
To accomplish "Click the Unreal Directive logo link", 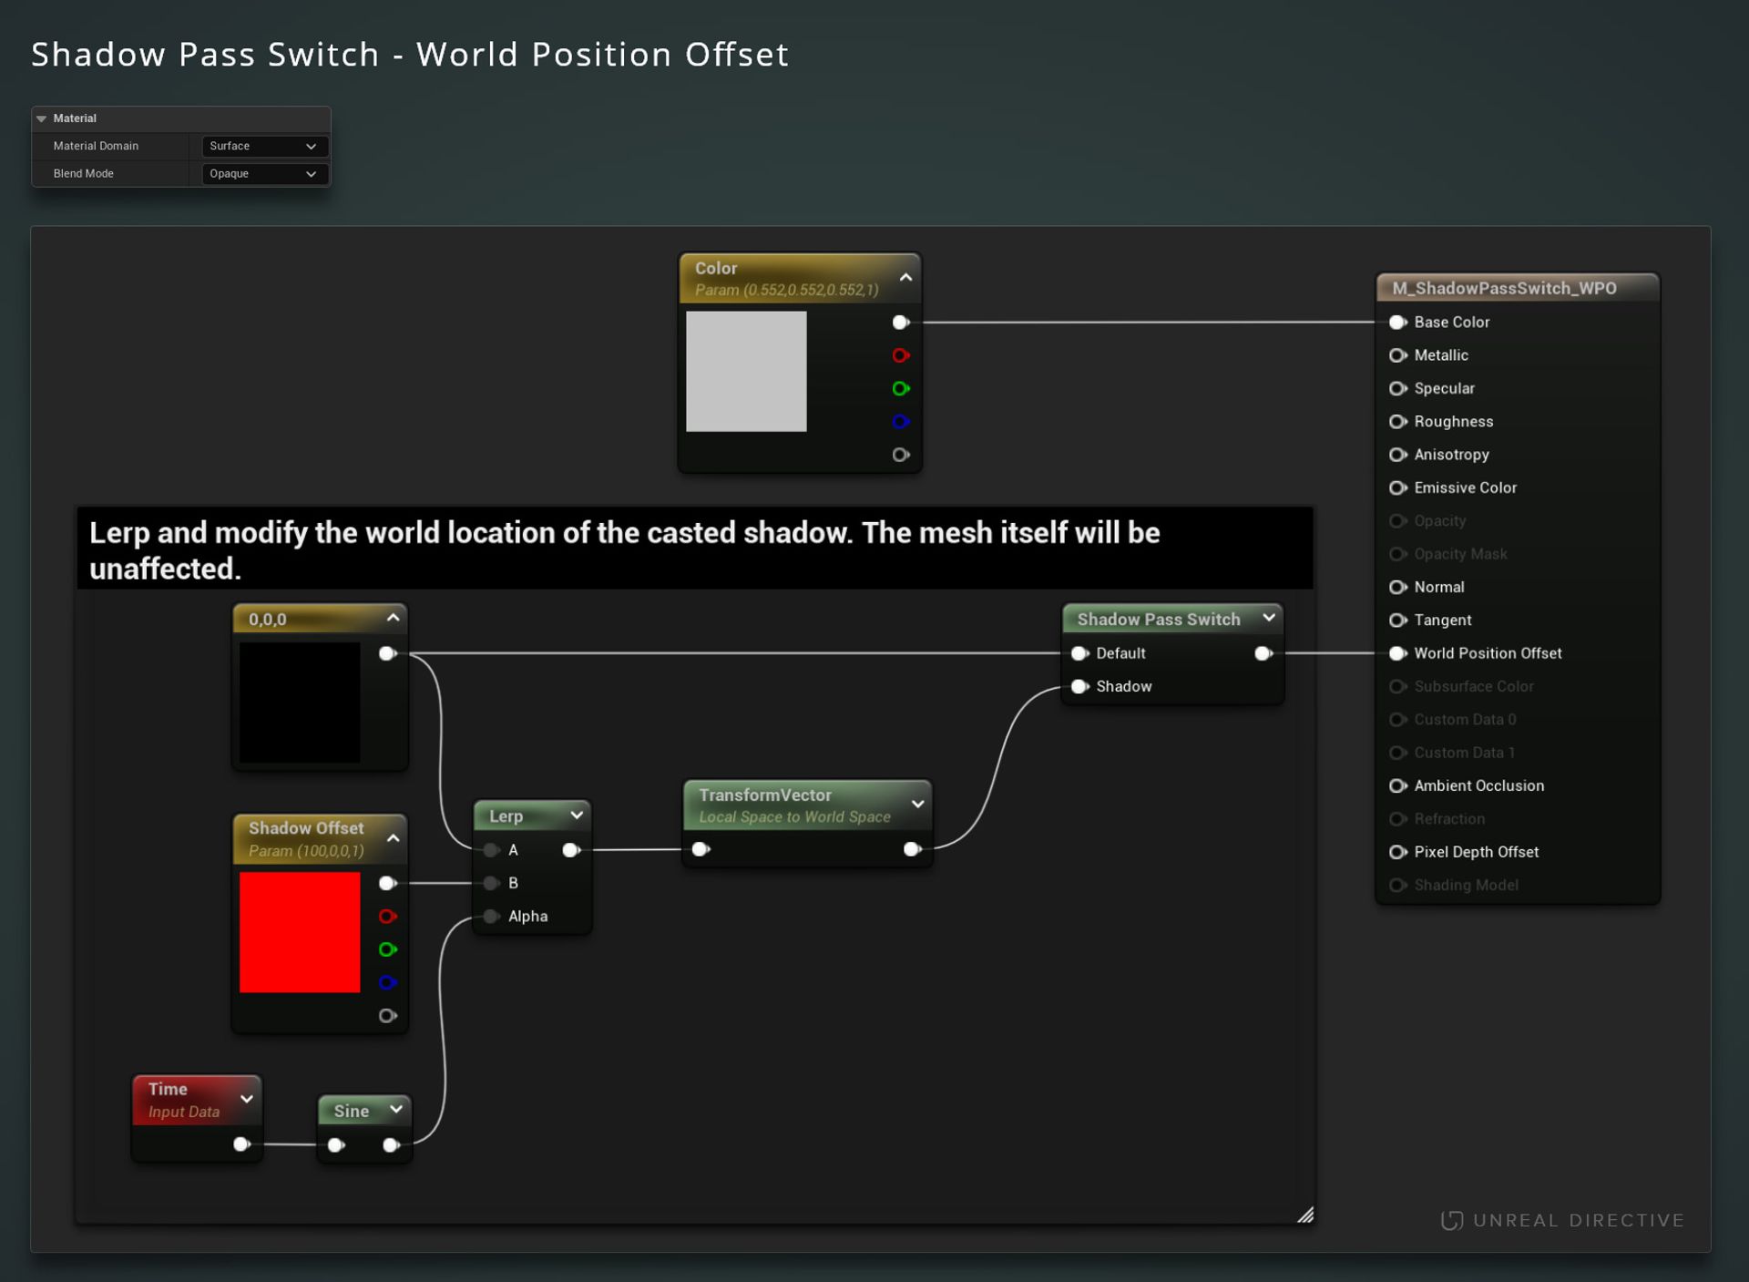I will (x=1562, y=1219).
